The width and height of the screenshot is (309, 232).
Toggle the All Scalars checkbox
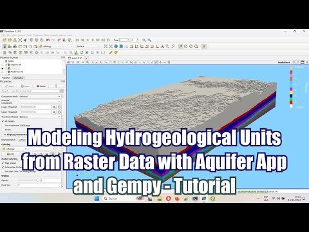click(3, 121)
